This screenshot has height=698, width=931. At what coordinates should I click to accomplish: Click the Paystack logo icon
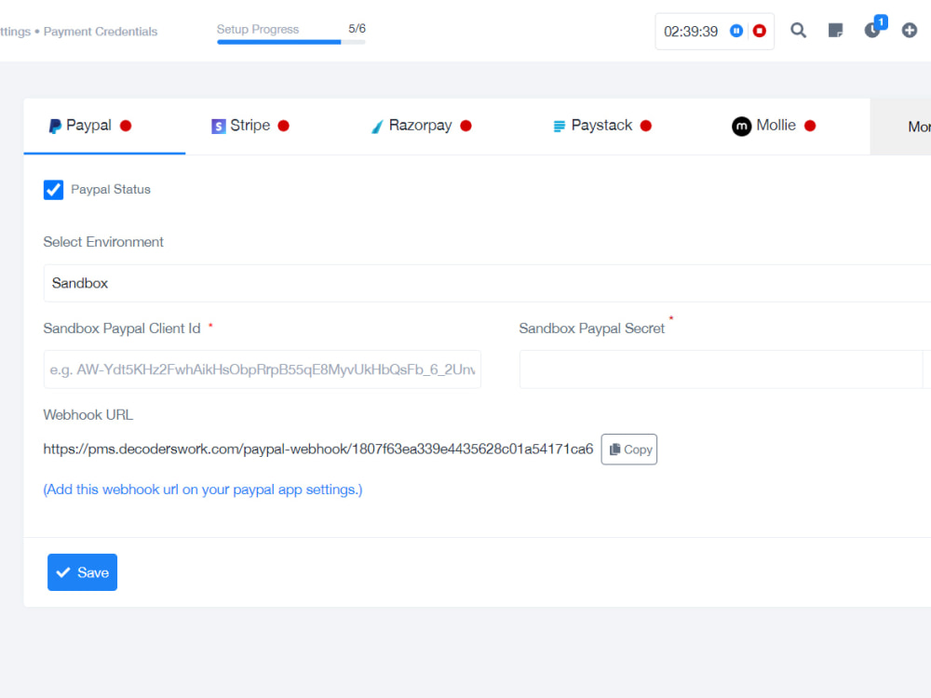point(559,126)
